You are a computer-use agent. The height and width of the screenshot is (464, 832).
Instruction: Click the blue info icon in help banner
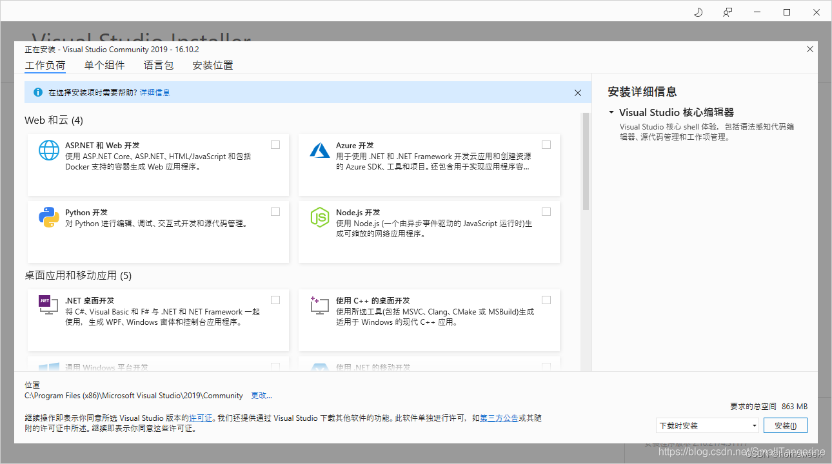coord(38,92)
